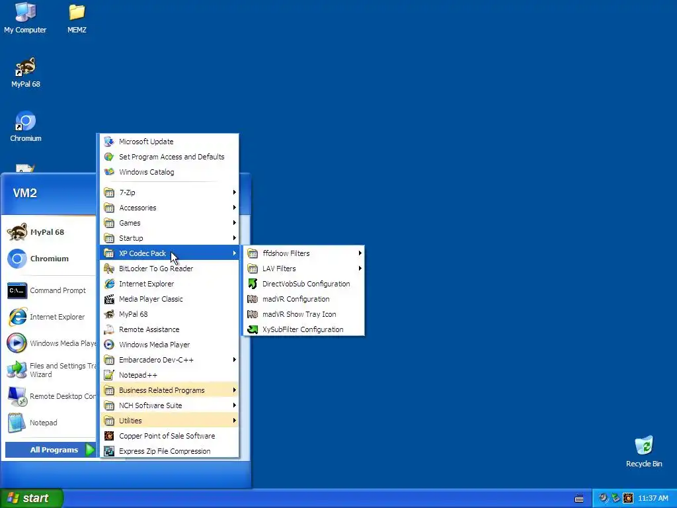Click Files and Settings Transfer Wizard icon
This screenshot has width=677, height=508.
click(17, 370)
